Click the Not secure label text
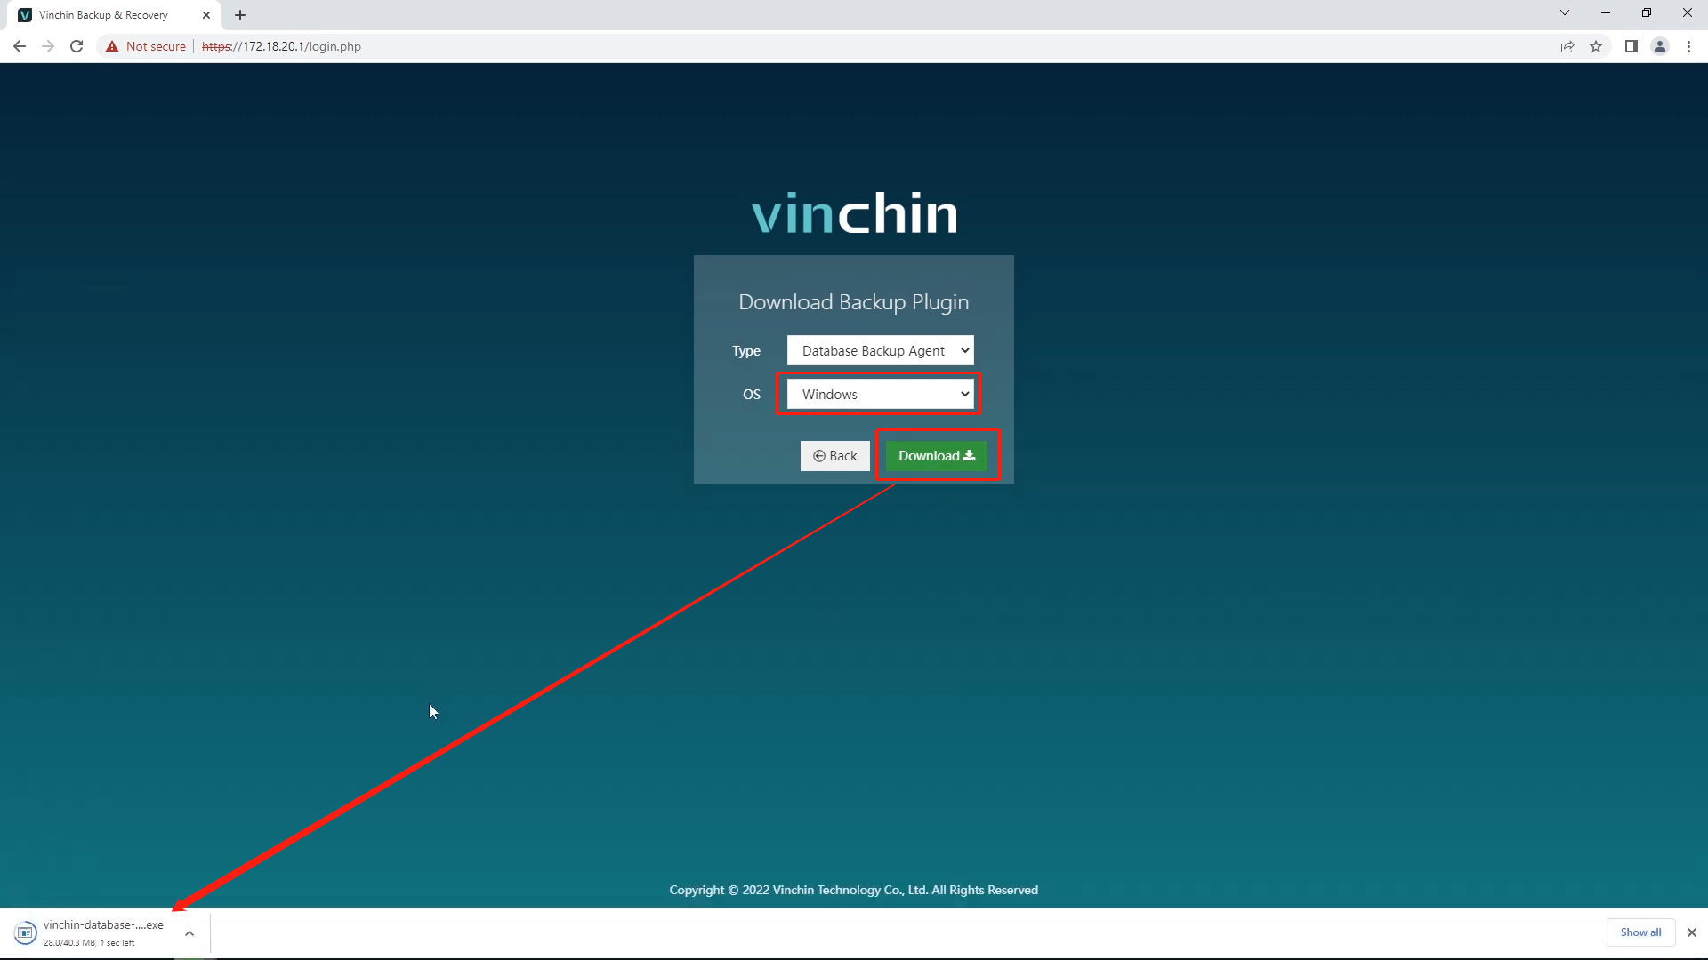Screen dimensions: 1708x960 click(x=156, y=46)
